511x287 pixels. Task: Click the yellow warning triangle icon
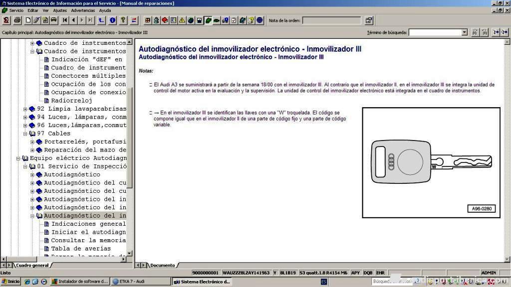point(182,20)
